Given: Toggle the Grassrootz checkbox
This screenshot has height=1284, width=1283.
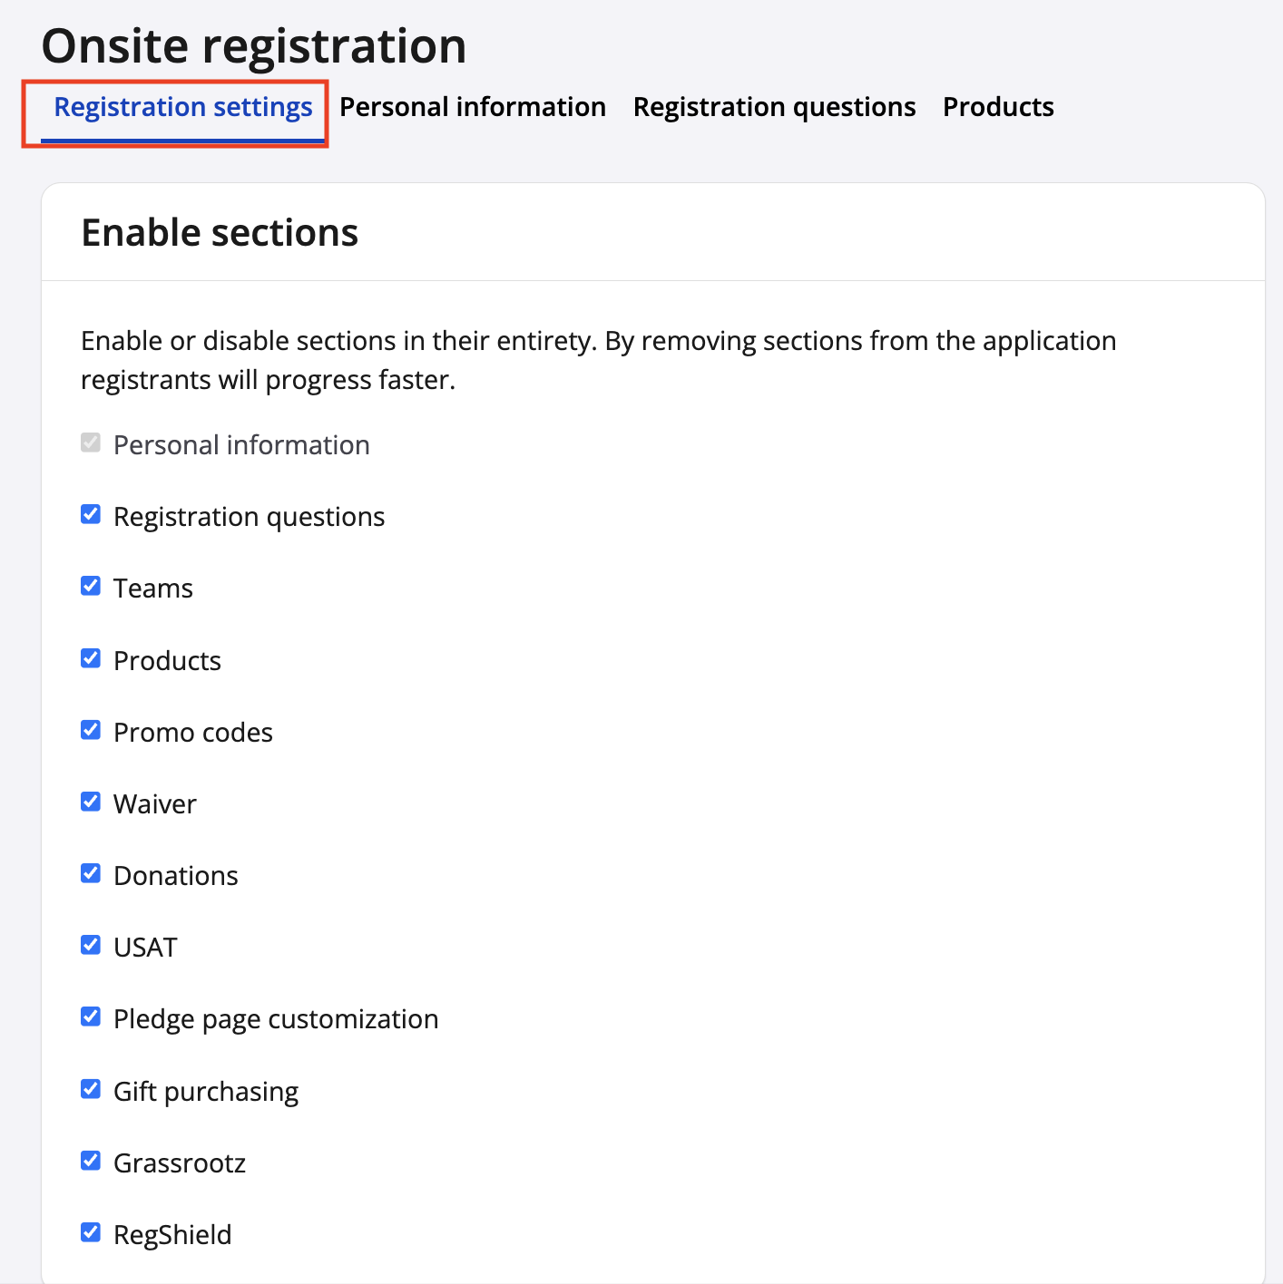Looking at the screenshot, I should coord(91,1161).
